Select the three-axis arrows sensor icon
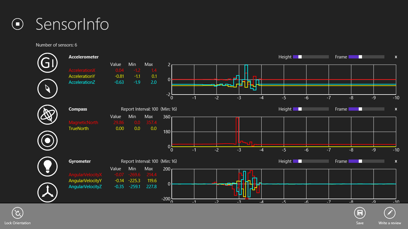The height and width of the screenshot is (229, 408). click(47, 192)
